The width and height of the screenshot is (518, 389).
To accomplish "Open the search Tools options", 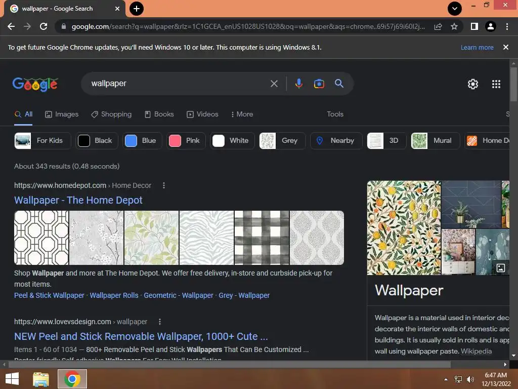I will click(335, 114).
